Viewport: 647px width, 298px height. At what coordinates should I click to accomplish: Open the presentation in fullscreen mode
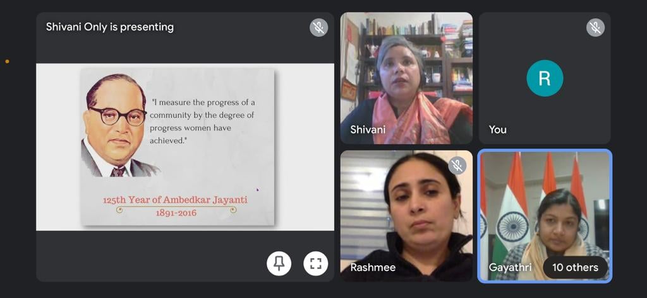coord(316,263)
